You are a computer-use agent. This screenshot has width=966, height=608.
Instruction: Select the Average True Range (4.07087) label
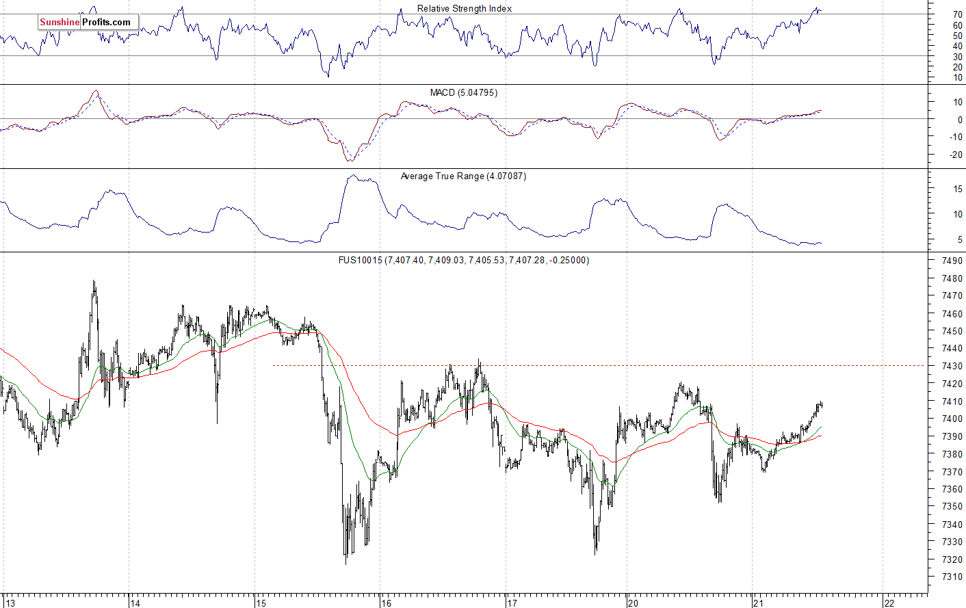[x=463, y=176]
